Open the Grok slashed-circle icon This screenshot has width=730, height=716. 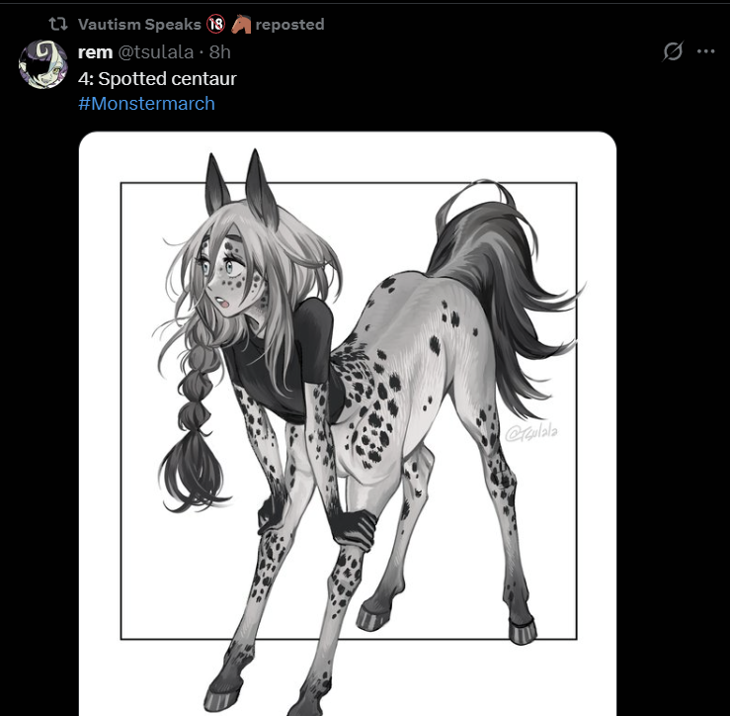pyautogui.click(x=673, y=51)
